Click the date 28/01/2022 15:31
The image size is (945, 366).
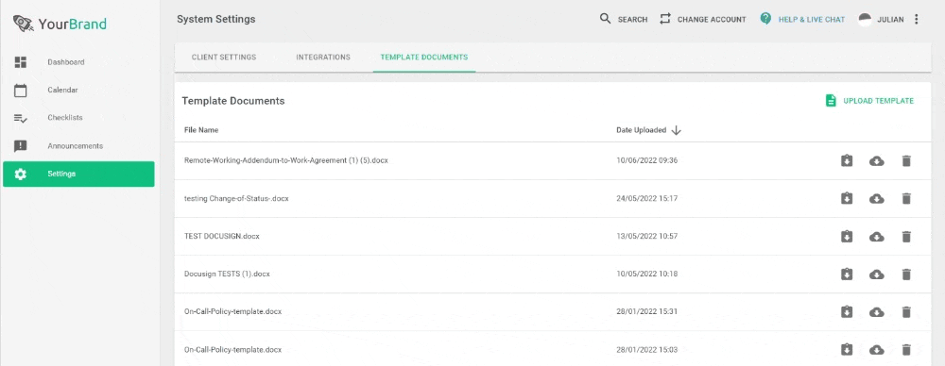click(647, 312)
